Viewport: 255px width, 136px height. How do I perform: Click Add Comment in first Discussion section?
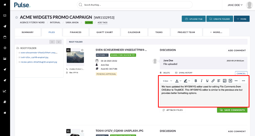[x=237, y=50]
